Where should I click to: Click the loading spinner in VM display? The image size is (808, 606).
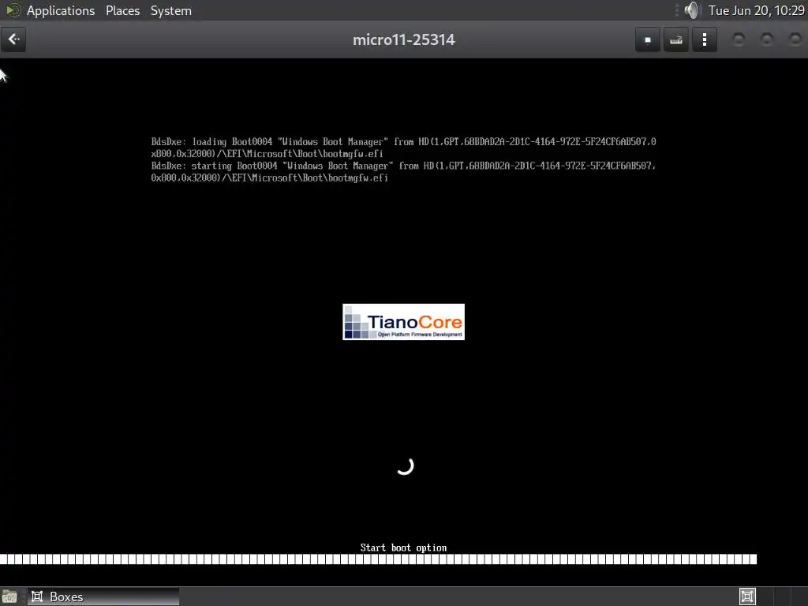[x=405, y=466]
